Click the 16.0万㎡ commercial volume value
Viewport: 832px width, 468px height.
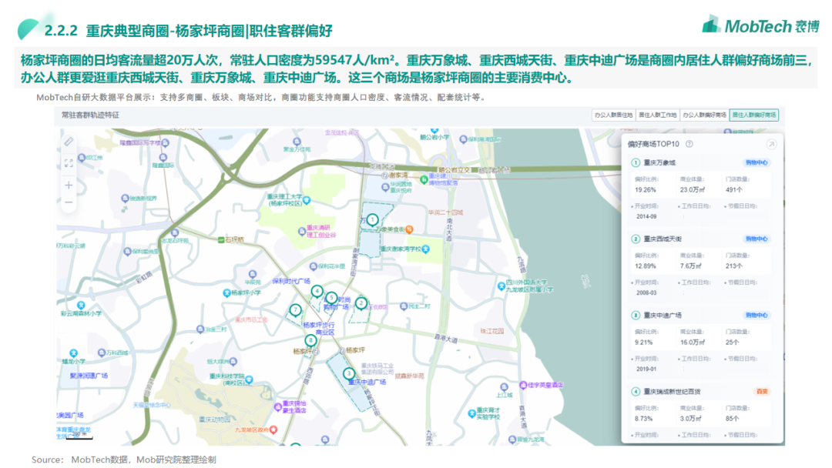click(x=693, y=343)
